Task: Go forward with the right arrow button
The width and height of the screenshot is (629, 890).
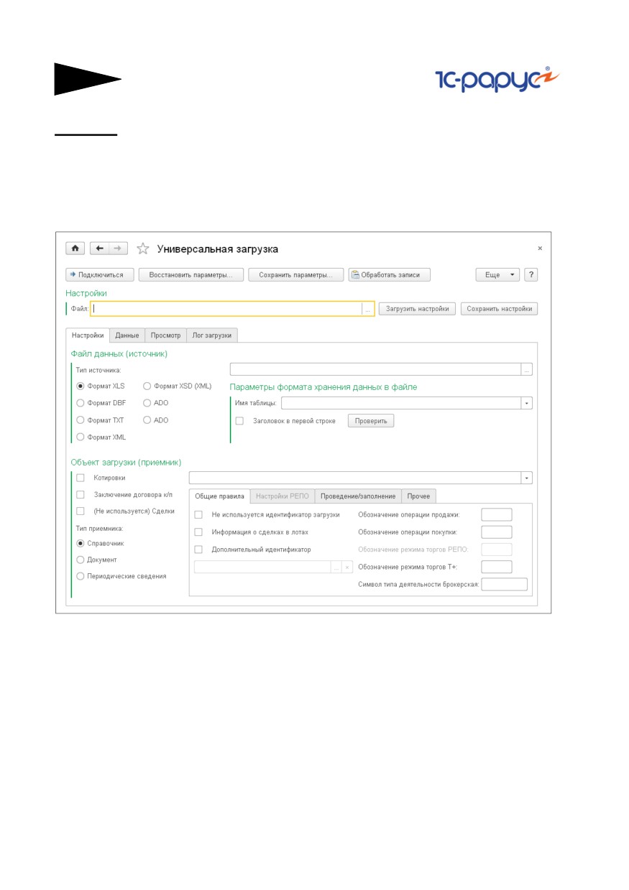Action: point(119,248)
